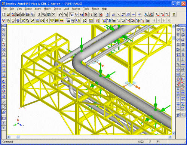Open the Select menu
Viewport: 187px width, 145px height.
tap(28, 9)
